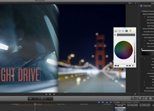Toggle clip soloing headphones icon
154x111 pixels.
[x=107, y=102]
